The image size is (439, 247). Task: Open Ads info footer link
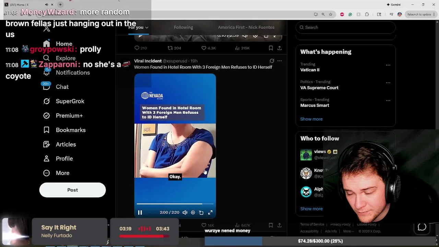click(331, 231)
